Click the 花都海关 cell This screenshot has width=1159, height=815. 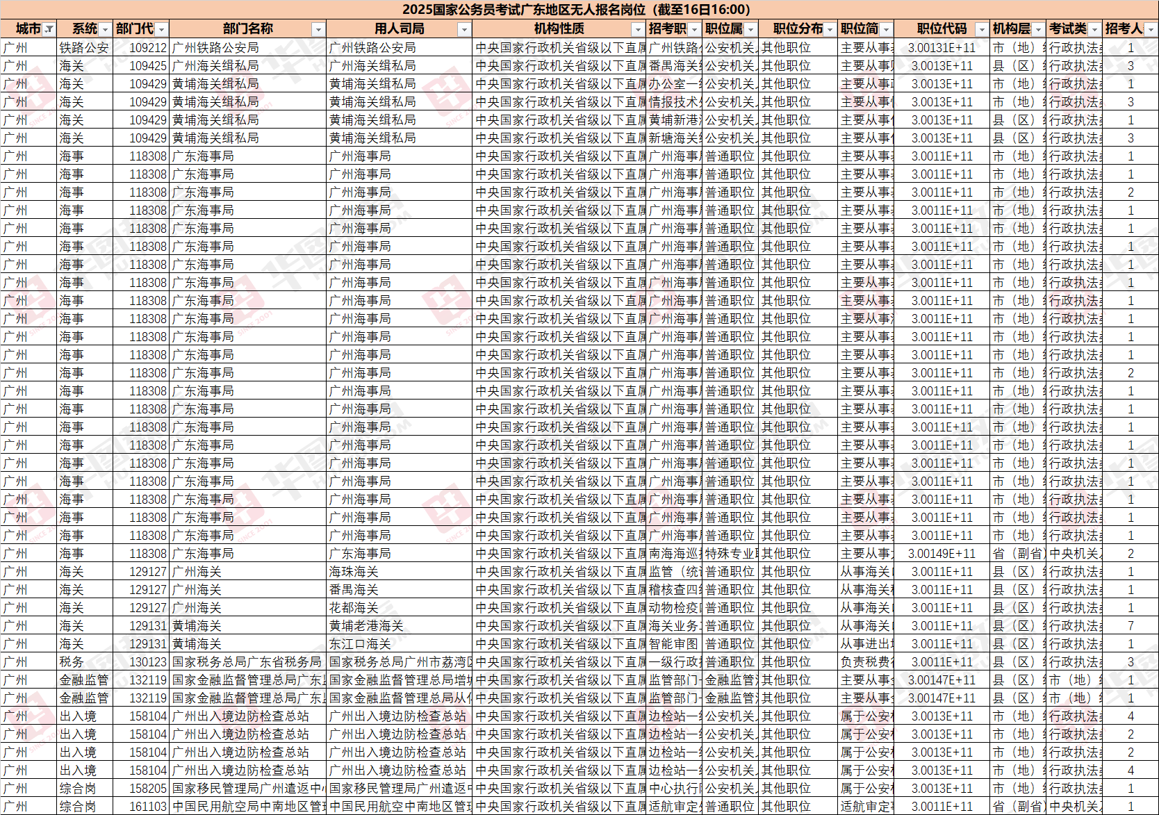pos(399,608)
